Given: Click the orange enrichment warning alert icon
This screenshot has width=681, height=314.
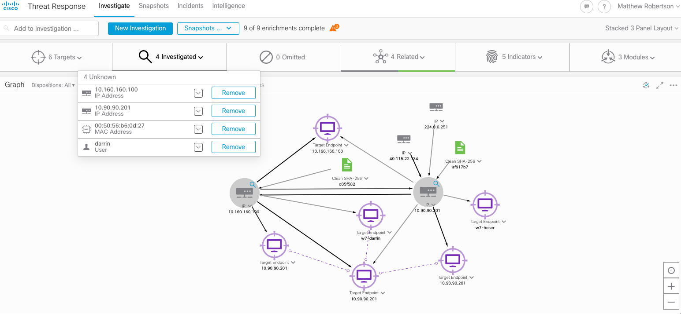Looking at the screenshot, I should pos(334,28).
